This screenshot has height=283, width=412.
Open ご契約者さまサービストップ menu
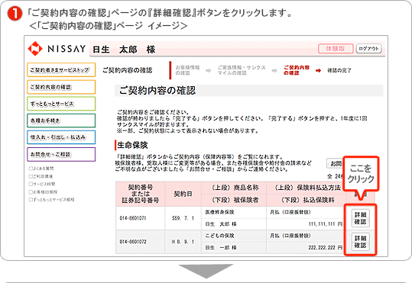(61, 69)
